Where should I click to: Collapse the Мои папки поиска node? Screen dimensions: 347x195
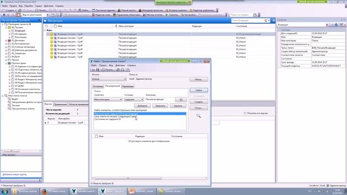[x=3, y=96]
